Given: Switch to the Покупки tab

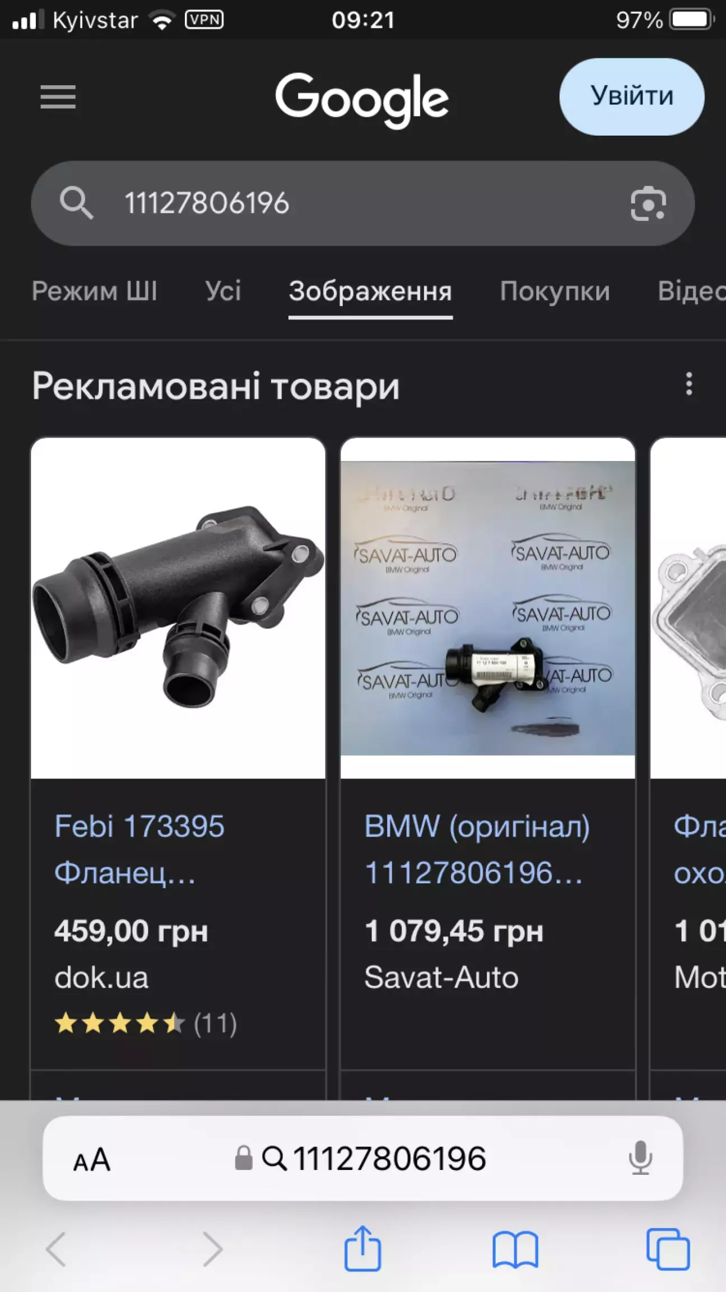Looking at the screenshot, I should [x=555, y=291].
